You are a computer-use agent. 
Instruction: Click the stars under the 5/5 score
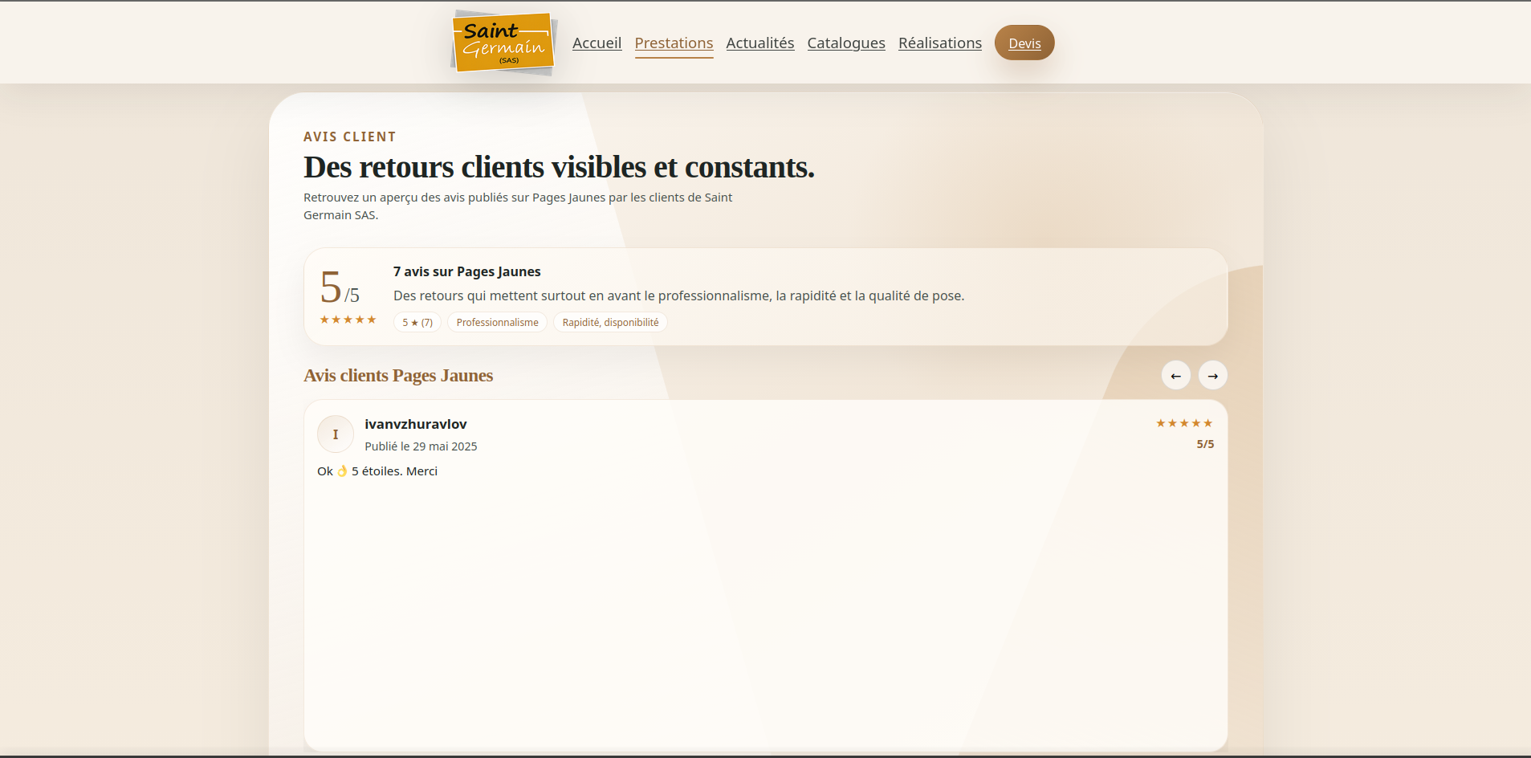348,320
